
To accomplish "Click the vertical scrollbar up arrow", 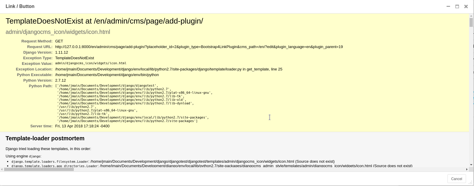I will [x=471, y=16].
